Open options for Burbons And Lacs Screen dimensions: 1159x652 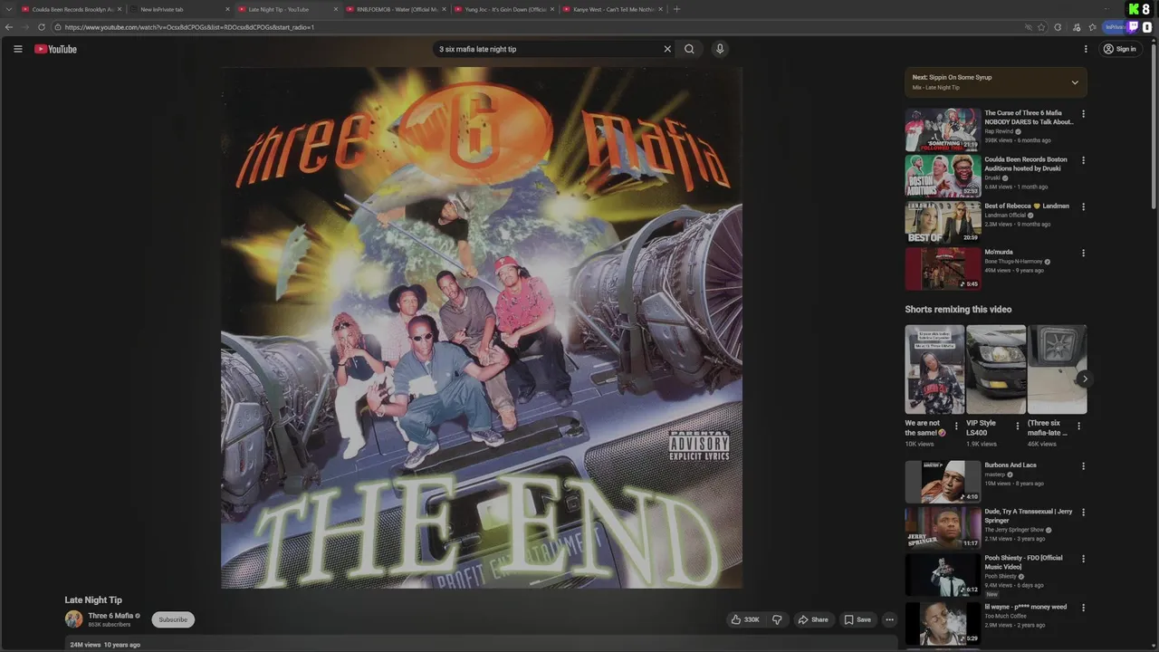point(1083,466)
